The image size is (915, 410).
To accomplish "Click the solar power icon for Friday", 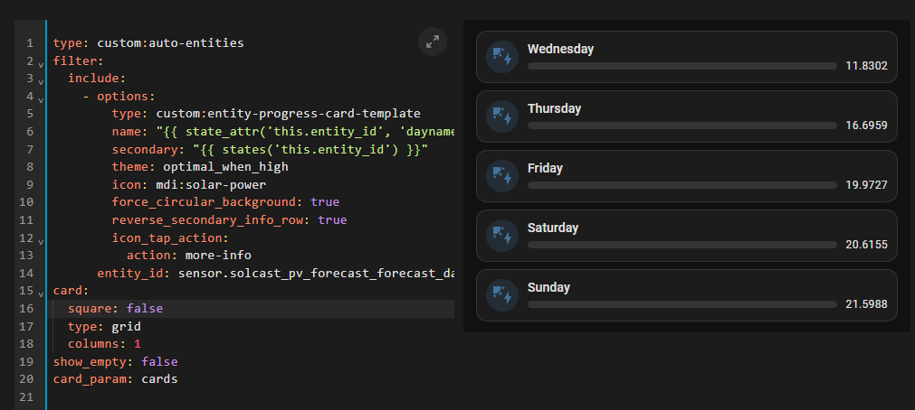I will (500, 176).
